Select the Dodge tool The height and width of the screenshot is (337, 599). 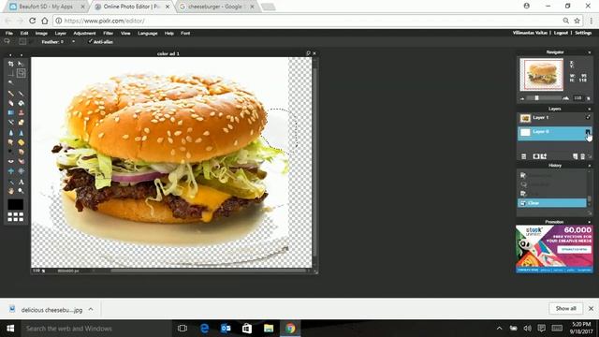click(x=10, y=152)
